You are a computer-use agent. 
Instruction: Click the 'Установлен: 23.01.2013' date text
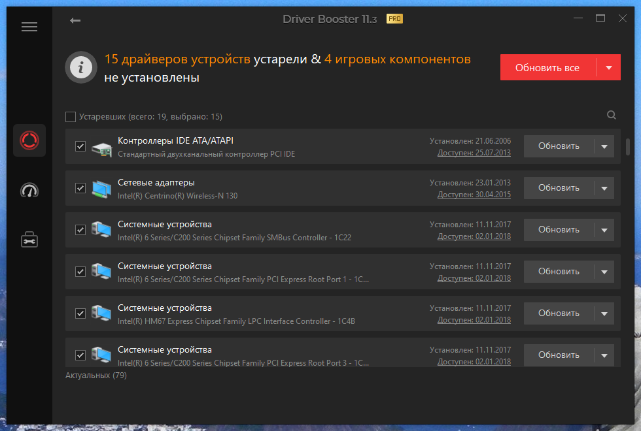(470, 183)
